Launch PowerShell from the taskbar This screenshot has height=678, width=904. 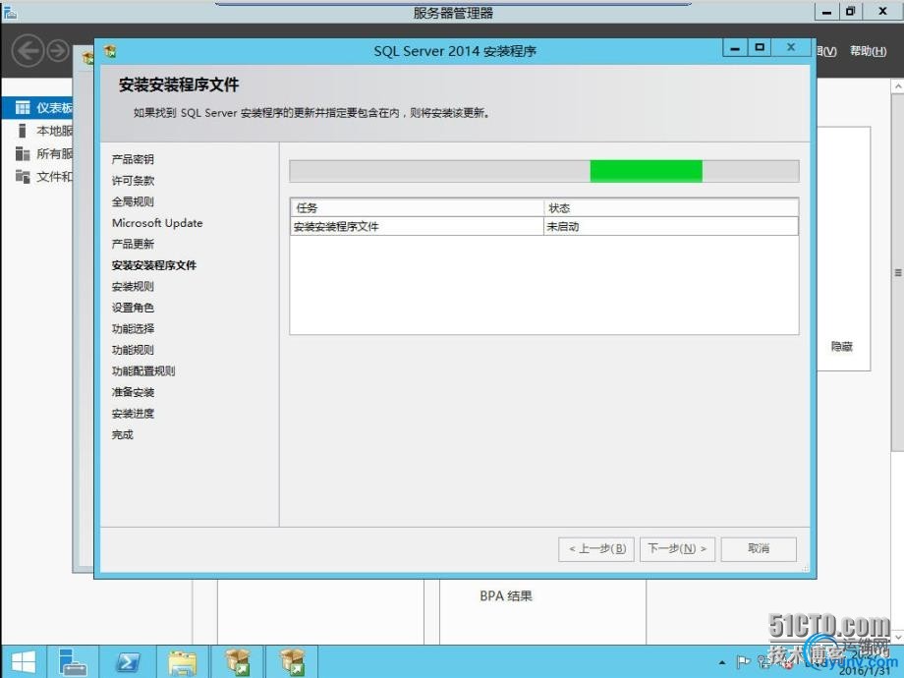click(128, 662)
